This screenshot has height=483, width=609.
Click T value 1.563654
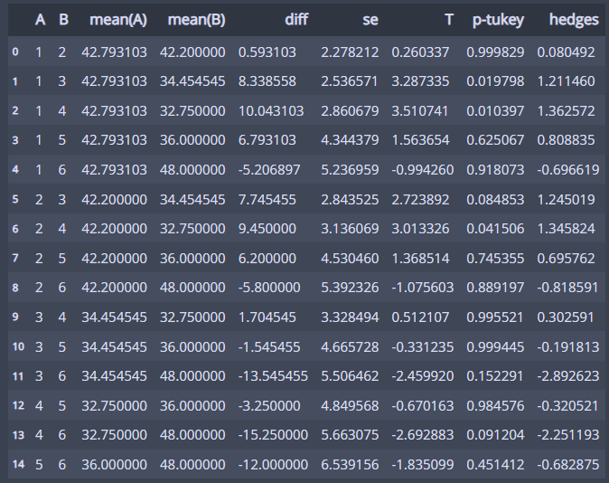(420, 140)
